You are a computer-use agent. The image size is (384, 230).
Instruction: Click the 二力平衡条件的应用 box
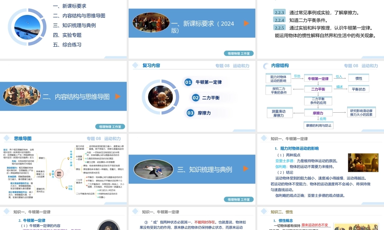click(x=318, y=101)
